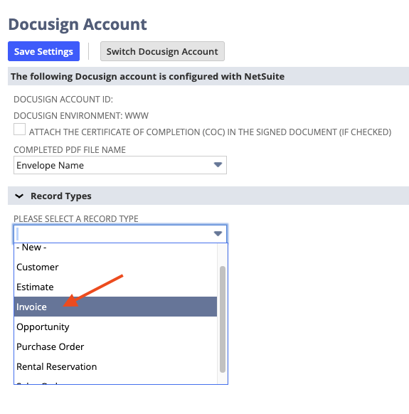The image size is (409, 414).
Task: Collapse the Record Types section chevron
Action: (x=19, y=196)
